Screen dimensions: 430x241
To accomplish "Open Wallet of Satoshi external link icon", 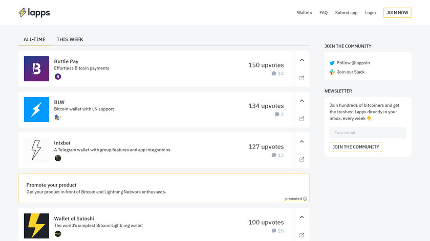I will coord(302,235).
